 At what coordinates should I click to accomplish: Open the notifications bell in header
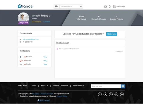point(110,7)
